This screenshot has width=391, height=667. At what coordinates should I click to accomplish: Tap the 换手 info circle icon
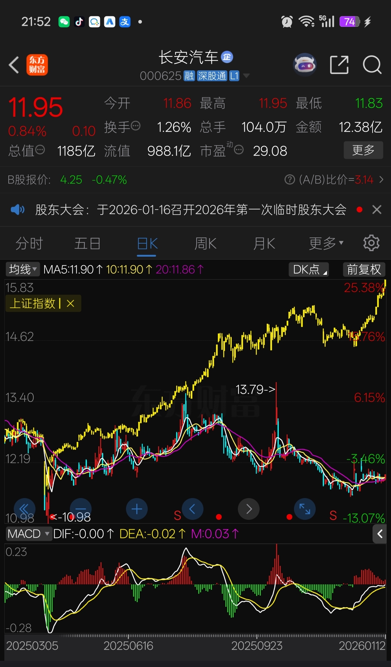pos(136,126)
